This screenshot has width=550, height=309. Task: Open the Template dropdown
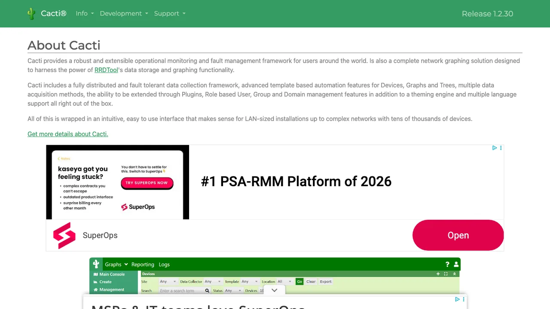click(x=250, y=282)
